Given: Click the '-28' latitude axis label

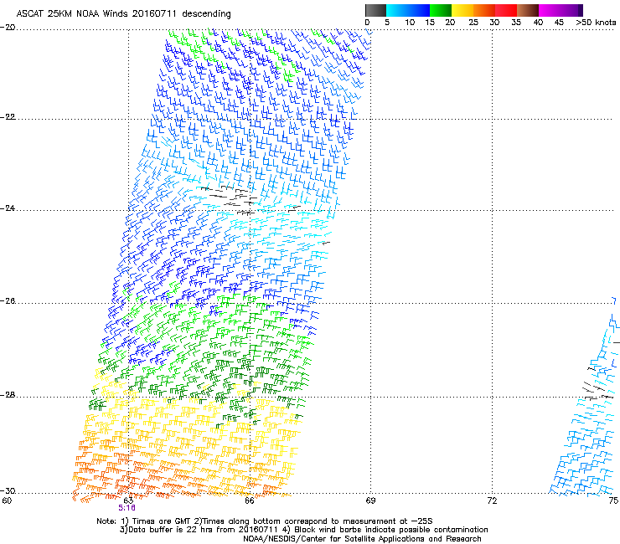Looking at the screenshot, I should (x=8, y=395).
